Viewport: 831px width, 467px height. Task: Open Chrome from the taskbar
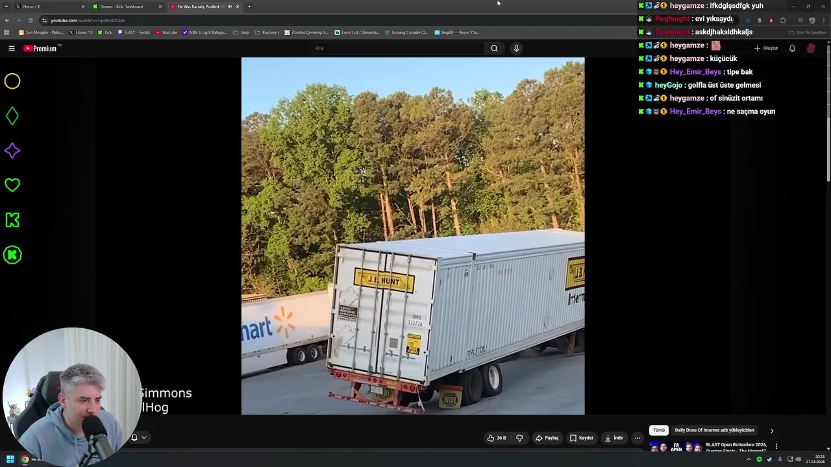pyautogui.click(x=25, y=459)
